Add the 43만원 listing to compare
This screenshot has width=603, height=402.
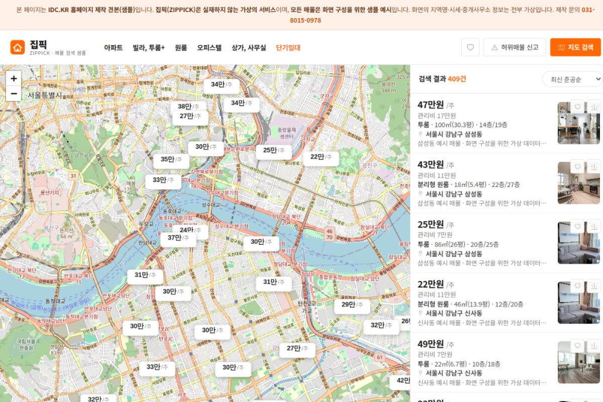coord(593,167)
